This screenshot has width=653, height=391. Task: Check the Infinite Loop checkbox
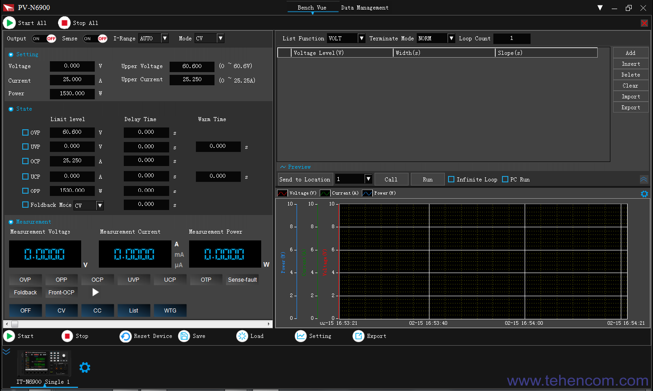click(451, 179)
